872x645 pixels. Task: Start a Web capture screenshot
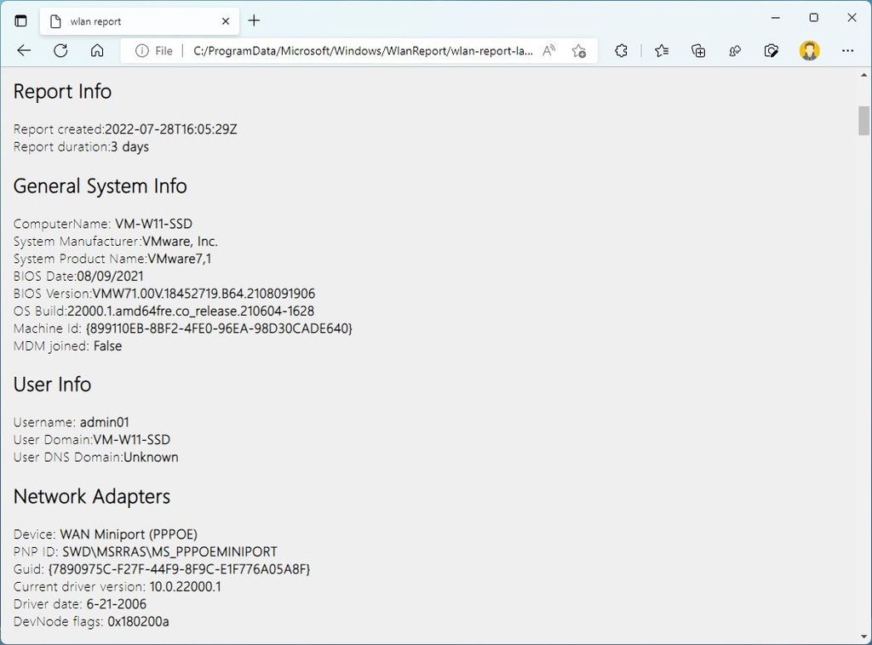771,51
